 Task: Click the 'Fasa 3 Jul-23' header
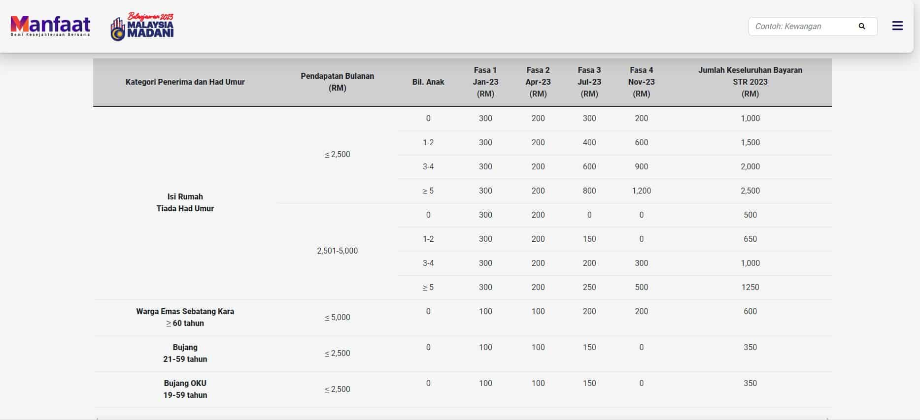pos(589,82)
